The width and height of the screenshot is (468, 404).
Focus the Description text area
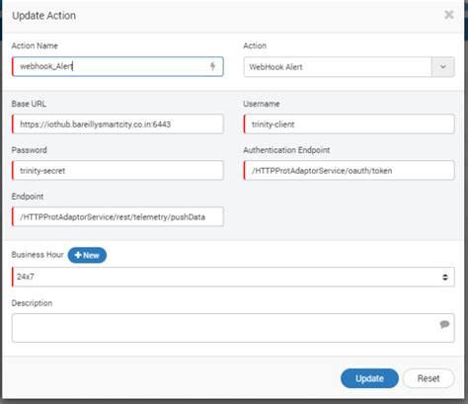233,328
